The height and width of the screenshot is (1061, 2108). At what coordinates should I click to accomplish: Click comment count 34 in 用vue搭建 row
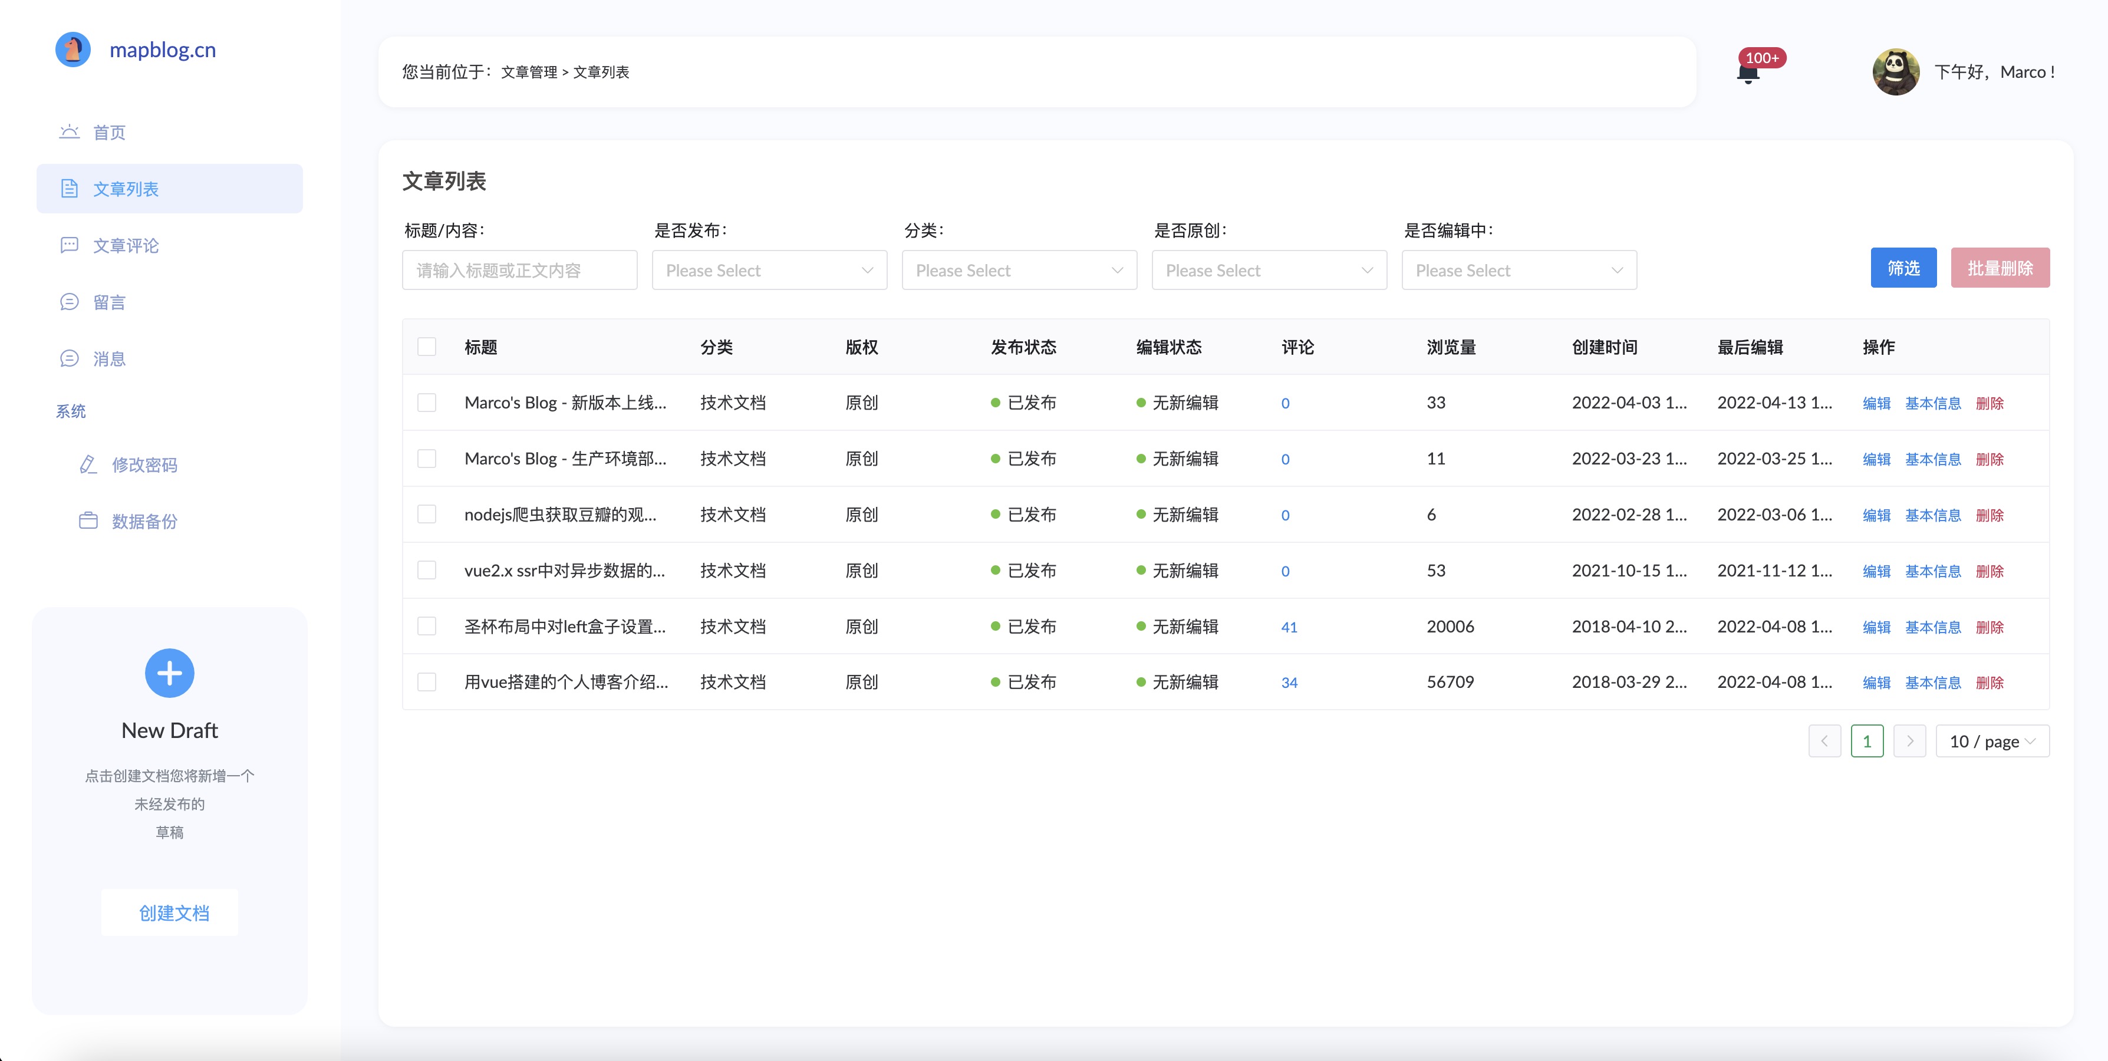[x=1289, y=682]
